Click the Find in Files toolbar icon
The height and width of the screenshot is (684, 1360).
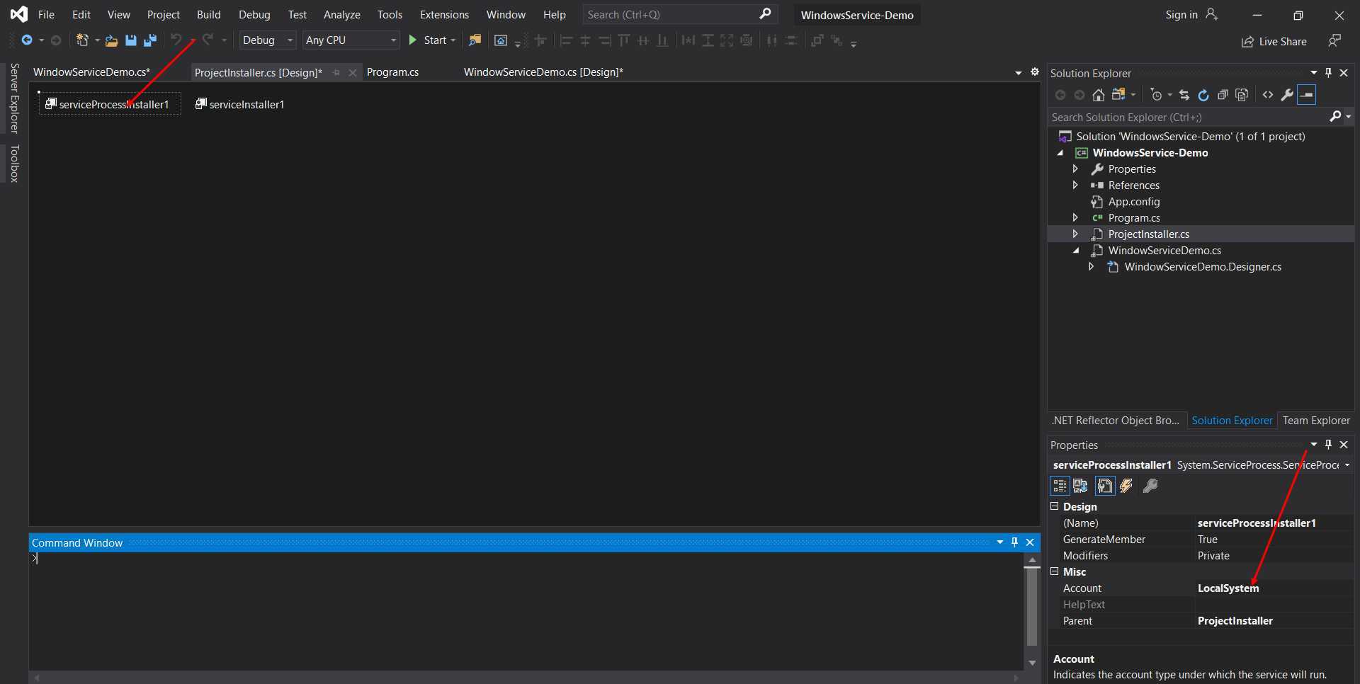(x=475, y=40)
